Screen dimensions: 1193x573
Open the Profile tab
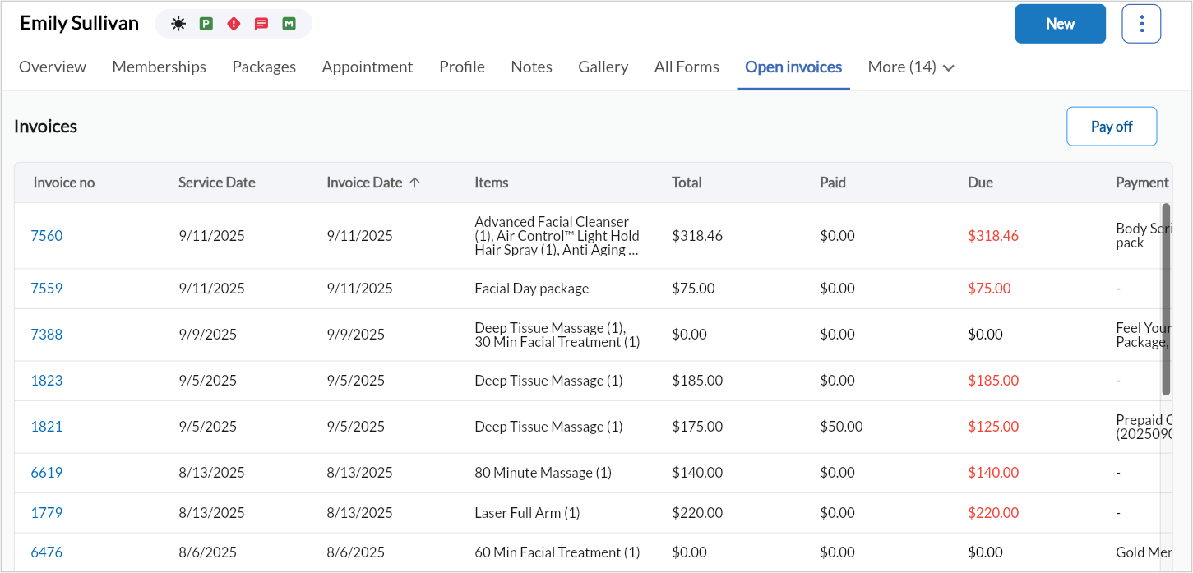click(x=462, y=67)
